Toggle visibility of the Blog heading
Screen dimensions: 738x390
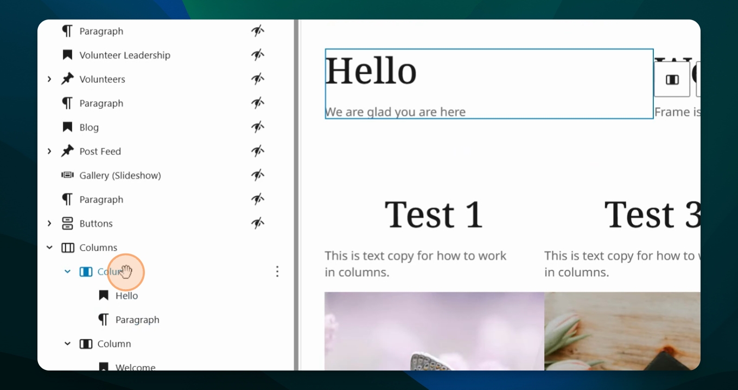[258, 127]
